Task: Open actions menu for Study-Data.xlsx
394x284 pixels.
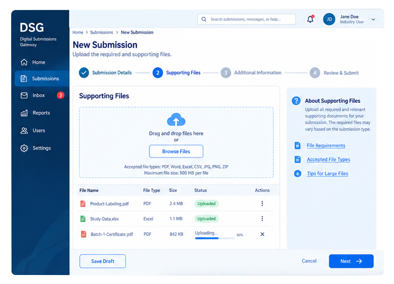Action: tap(262, 219)
